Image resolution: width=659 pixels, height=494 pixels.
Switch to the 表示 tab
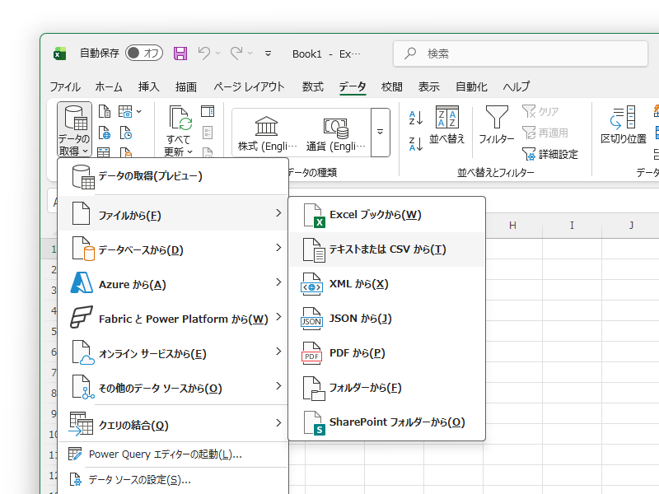(x=428, y=86)
